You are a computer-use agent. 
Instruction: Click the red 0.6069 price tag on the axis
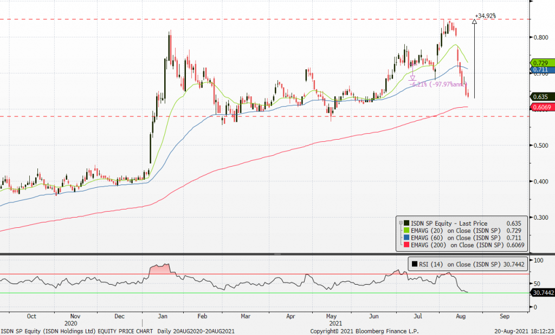point(543,107)
